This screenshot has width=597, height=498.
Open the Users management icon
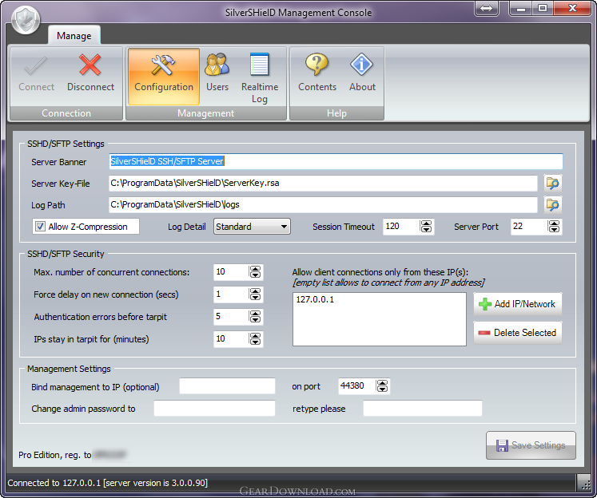click(x=217, y=65)
